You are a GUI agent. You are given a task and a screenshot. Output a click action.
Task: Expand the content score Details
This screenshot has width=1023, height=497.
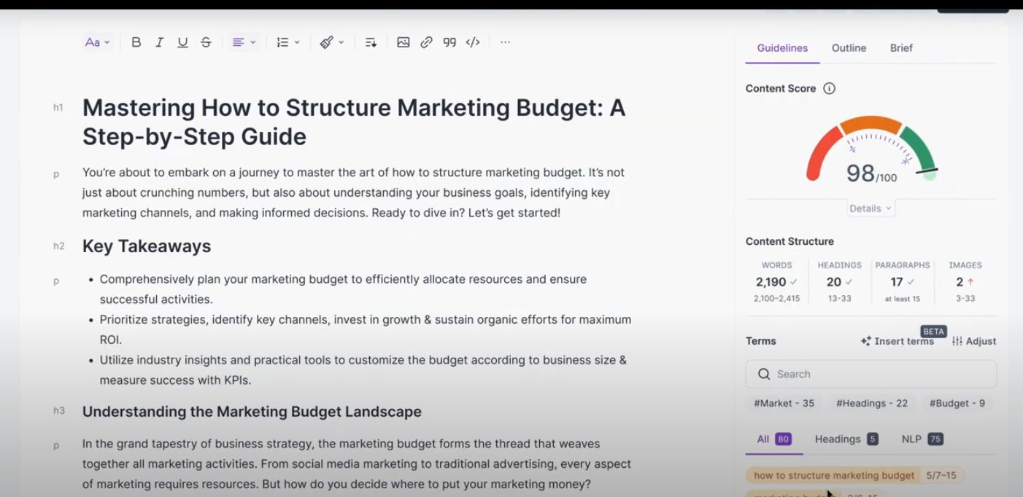click(x=870, y=208)
